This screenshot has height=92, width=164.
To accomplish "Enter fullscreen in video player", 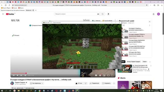I will click(x=112, y=75).
